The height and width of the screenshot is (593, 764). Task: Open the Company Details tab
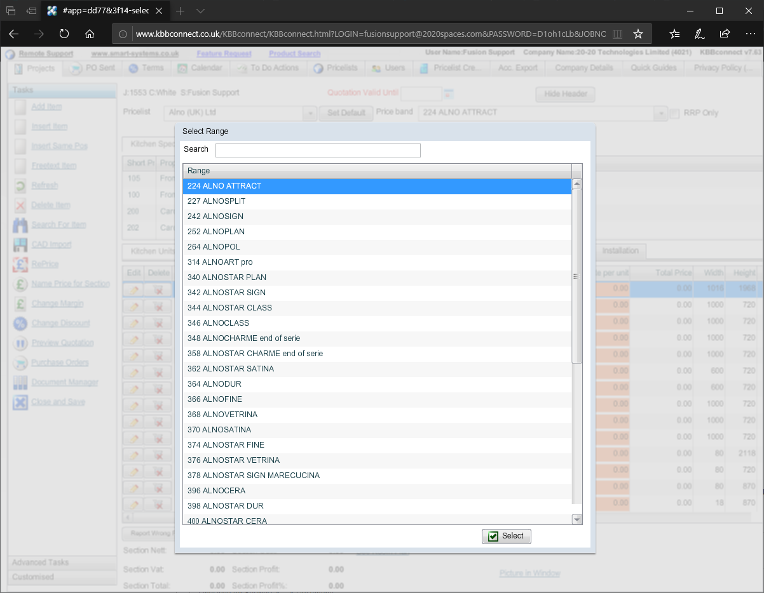tap(584, 68)
